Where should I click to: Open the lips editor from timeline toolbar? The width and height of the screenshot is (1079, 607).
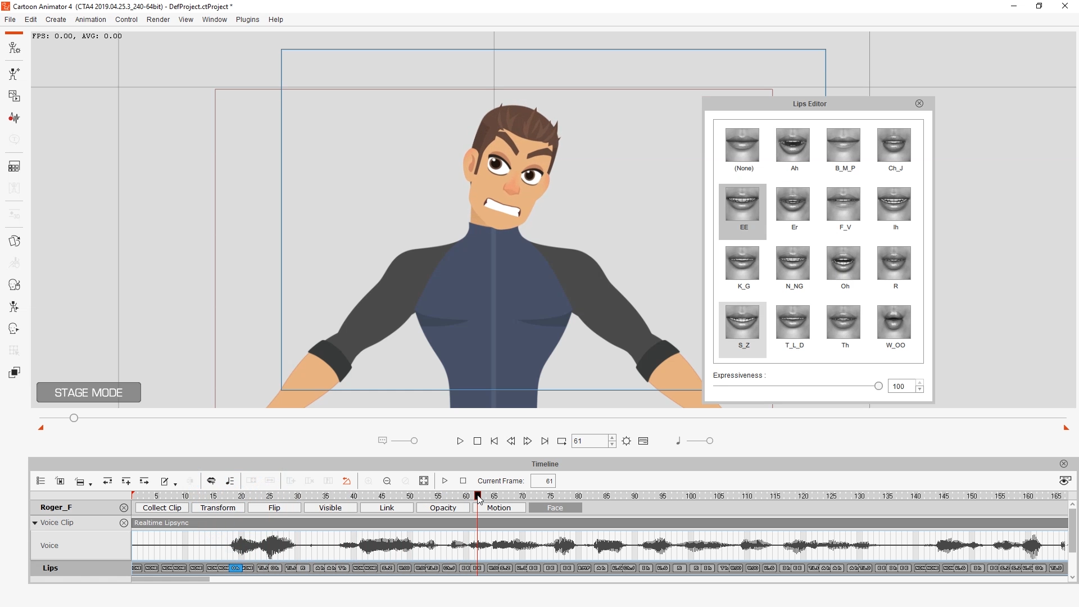(x=211, y=481)
